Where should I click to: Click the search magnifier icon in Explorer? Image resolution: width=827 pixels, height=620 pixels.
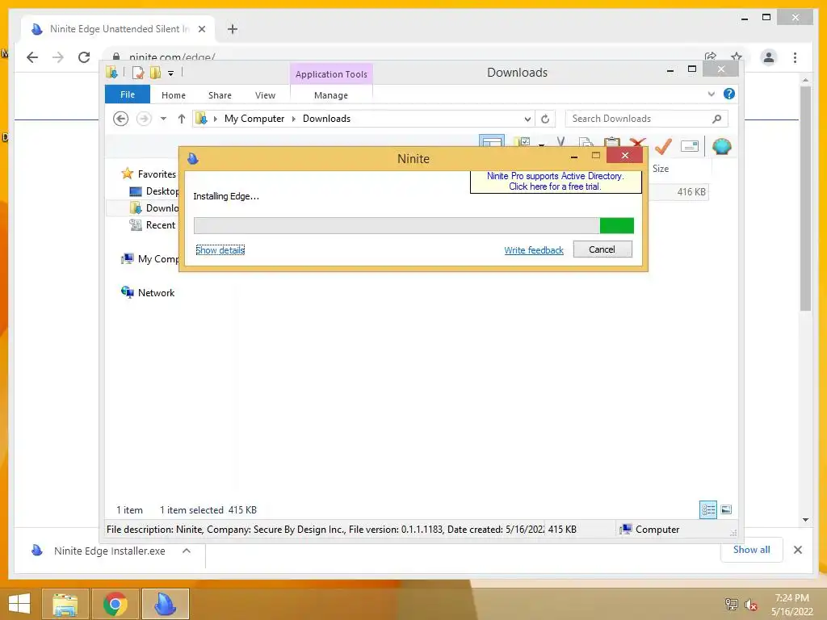point(717,119)
